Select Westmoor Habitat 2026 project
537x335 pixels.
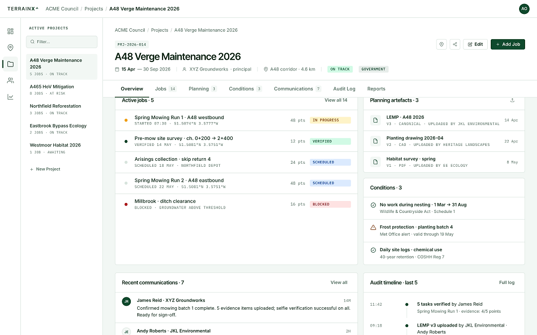[x=62, y=148]
